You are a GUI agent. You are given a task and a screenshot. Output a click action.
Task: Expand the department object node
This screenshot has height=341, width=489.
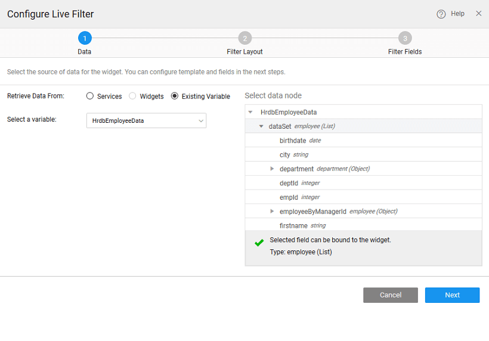(x=272, y=169)
